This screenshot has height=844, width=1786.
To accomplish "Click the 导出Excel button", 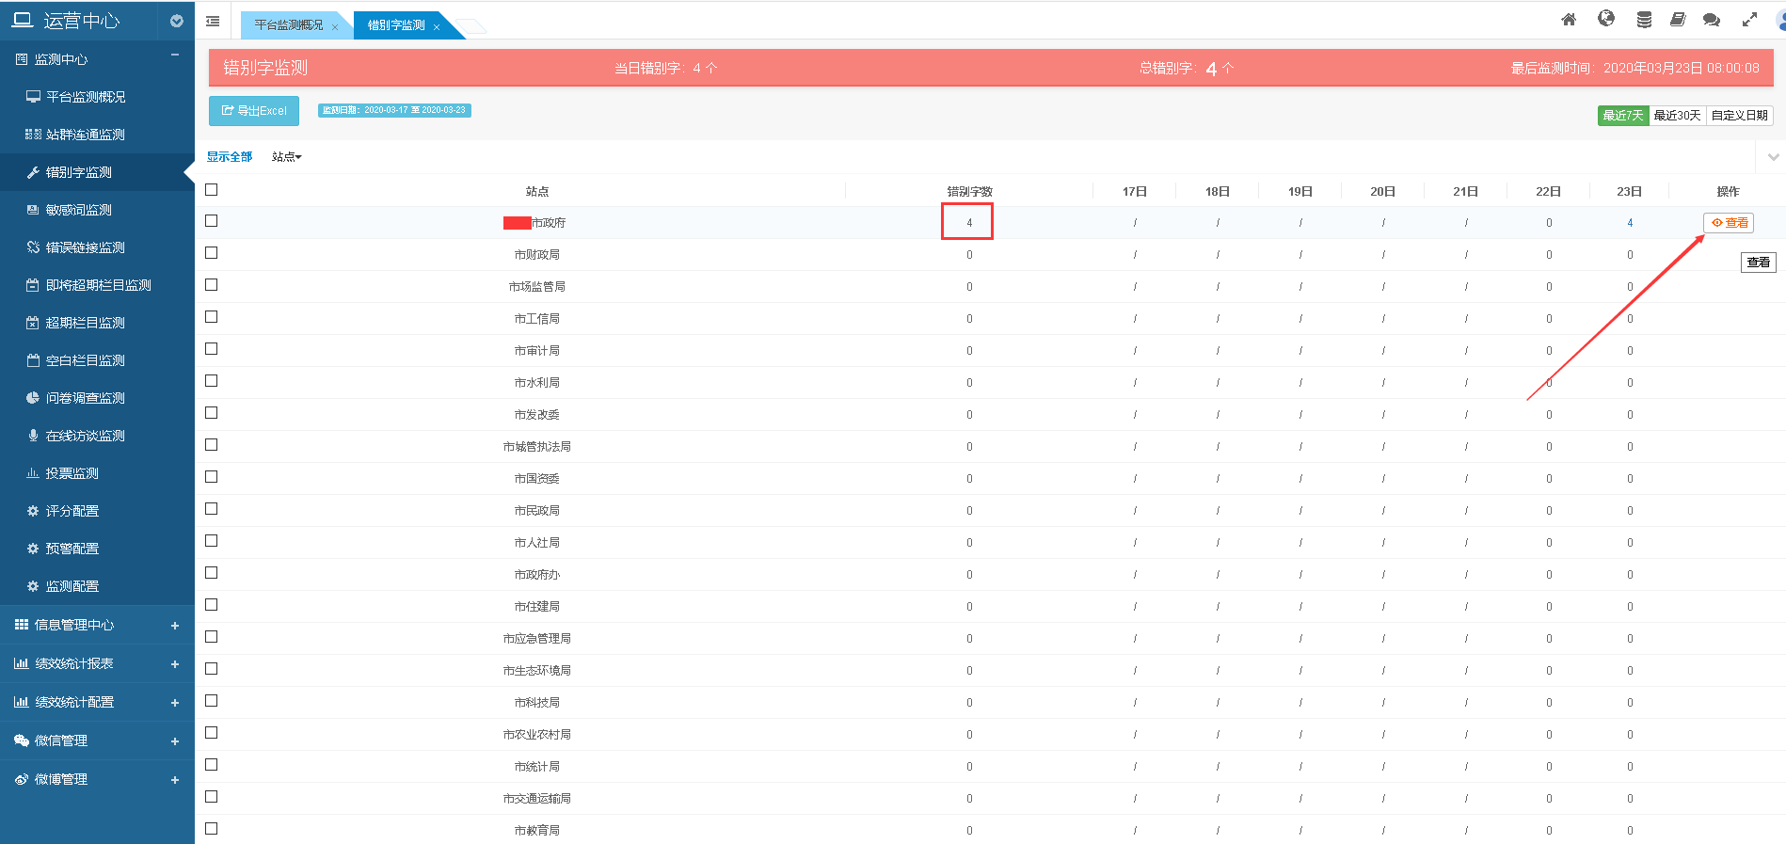I will tap(254, 111).
